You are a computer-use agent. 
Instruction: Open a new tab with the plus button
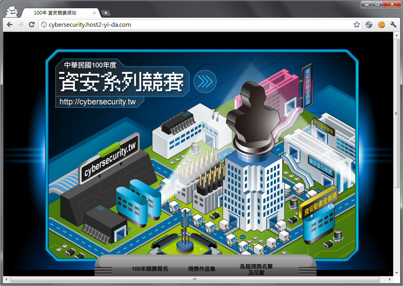(105, 13)
